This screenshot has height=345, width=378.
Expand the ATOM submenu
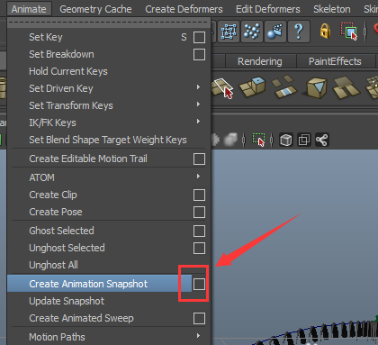click(x=109, y=177)
